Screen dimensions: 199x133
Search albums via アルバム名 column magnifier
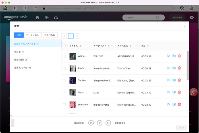point(136,46)
